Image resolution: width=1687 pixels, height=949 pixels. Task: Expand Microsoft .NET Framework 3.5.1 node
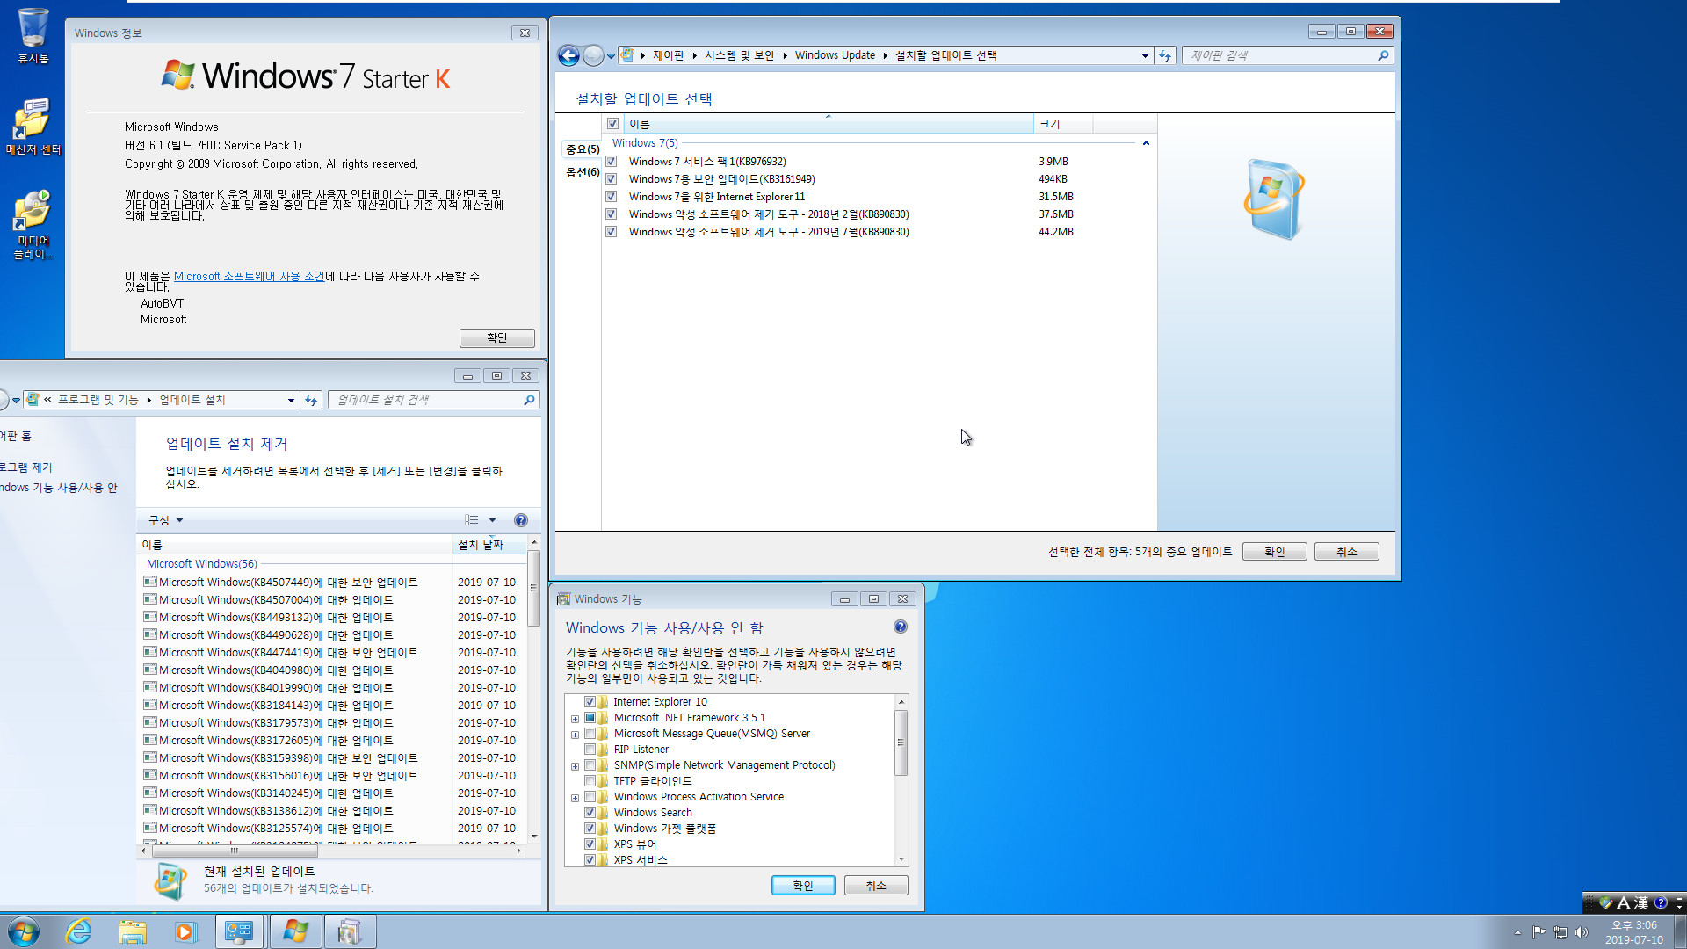pyautogui.click(x=575, y=719)
